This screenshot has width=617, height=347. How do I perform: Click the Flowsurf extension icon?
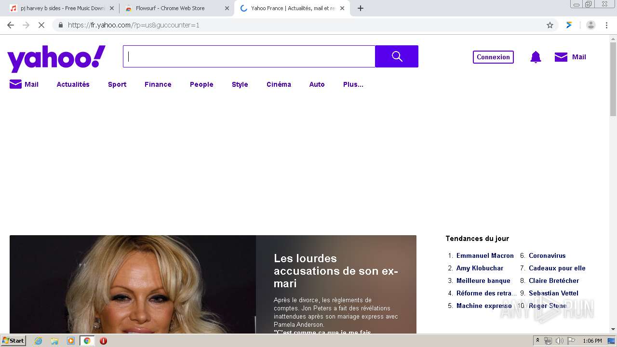[569, 25]
